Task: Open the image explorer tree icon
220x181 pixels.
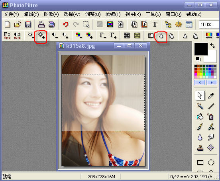Action: [x=168, y=24]
